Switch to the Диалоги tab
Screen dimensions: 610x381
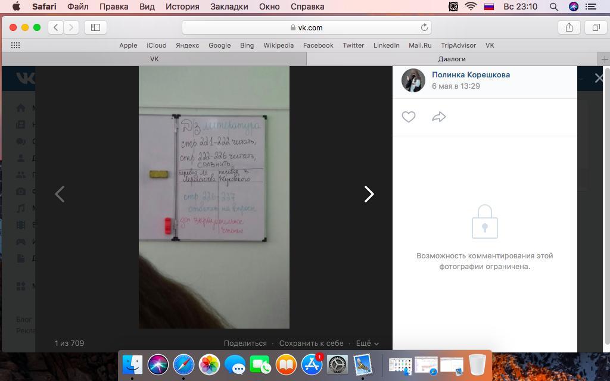[x=452, y=59]
